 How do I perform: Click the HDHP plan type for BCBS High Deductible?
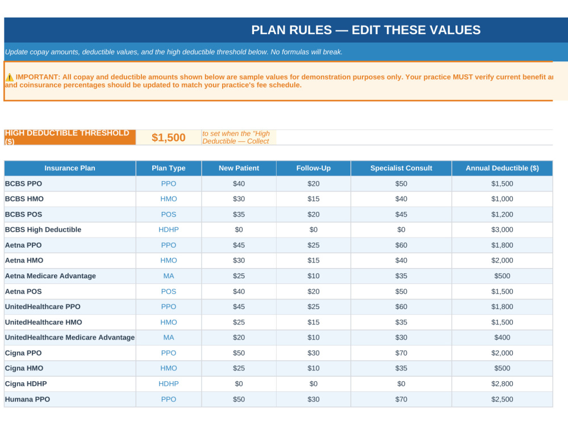[x=169, y=229]
